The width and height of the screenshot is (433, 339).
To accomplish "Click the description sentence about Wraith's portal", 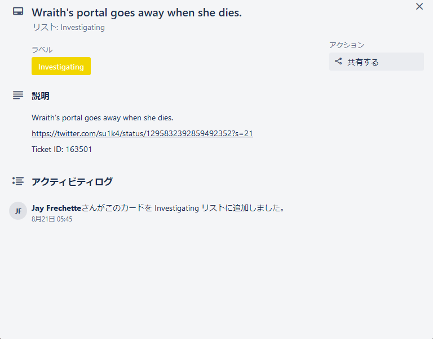I will coord(102,118).
